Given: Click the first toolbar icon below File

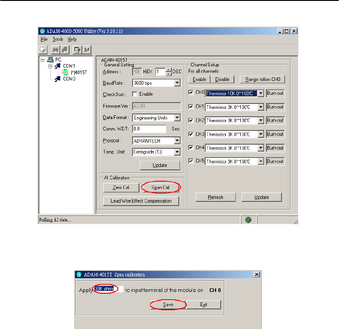Looking at the screenshot, I should [43, 50].
